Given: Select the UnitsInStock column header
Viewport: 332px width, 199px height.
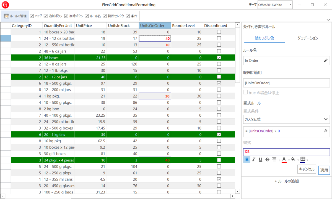Looking at the screenshot, I should (123, 26).
